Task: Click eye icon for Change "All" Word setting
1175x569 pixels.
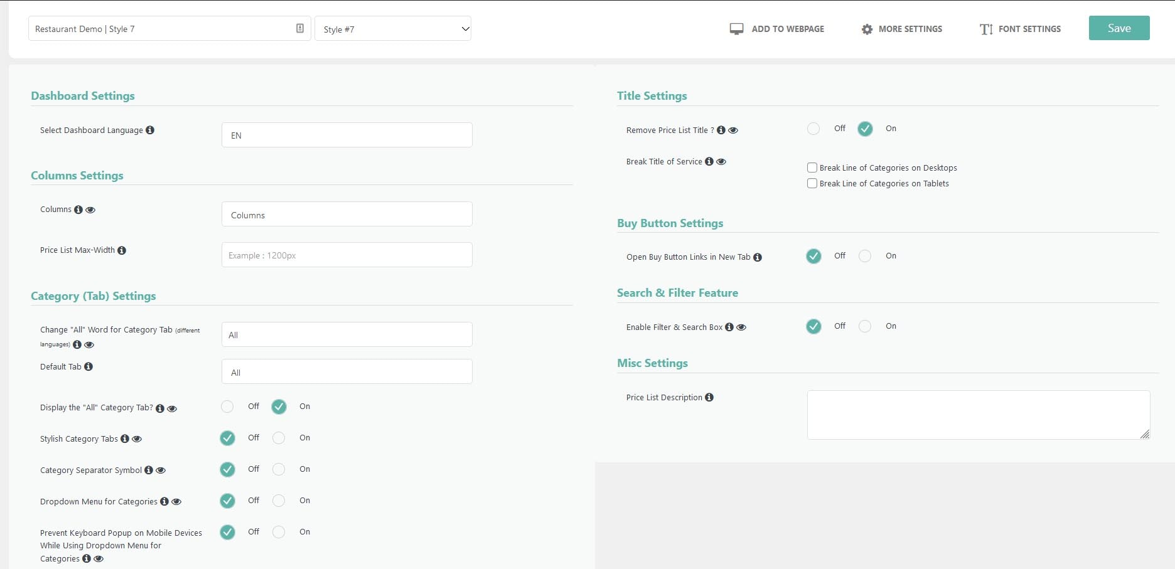Action: (89, 345)
